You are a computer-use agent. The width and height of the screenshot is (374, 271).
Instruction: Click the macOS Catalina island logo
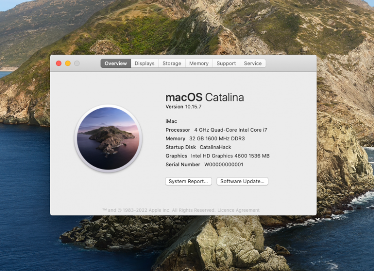coord(108,138)
